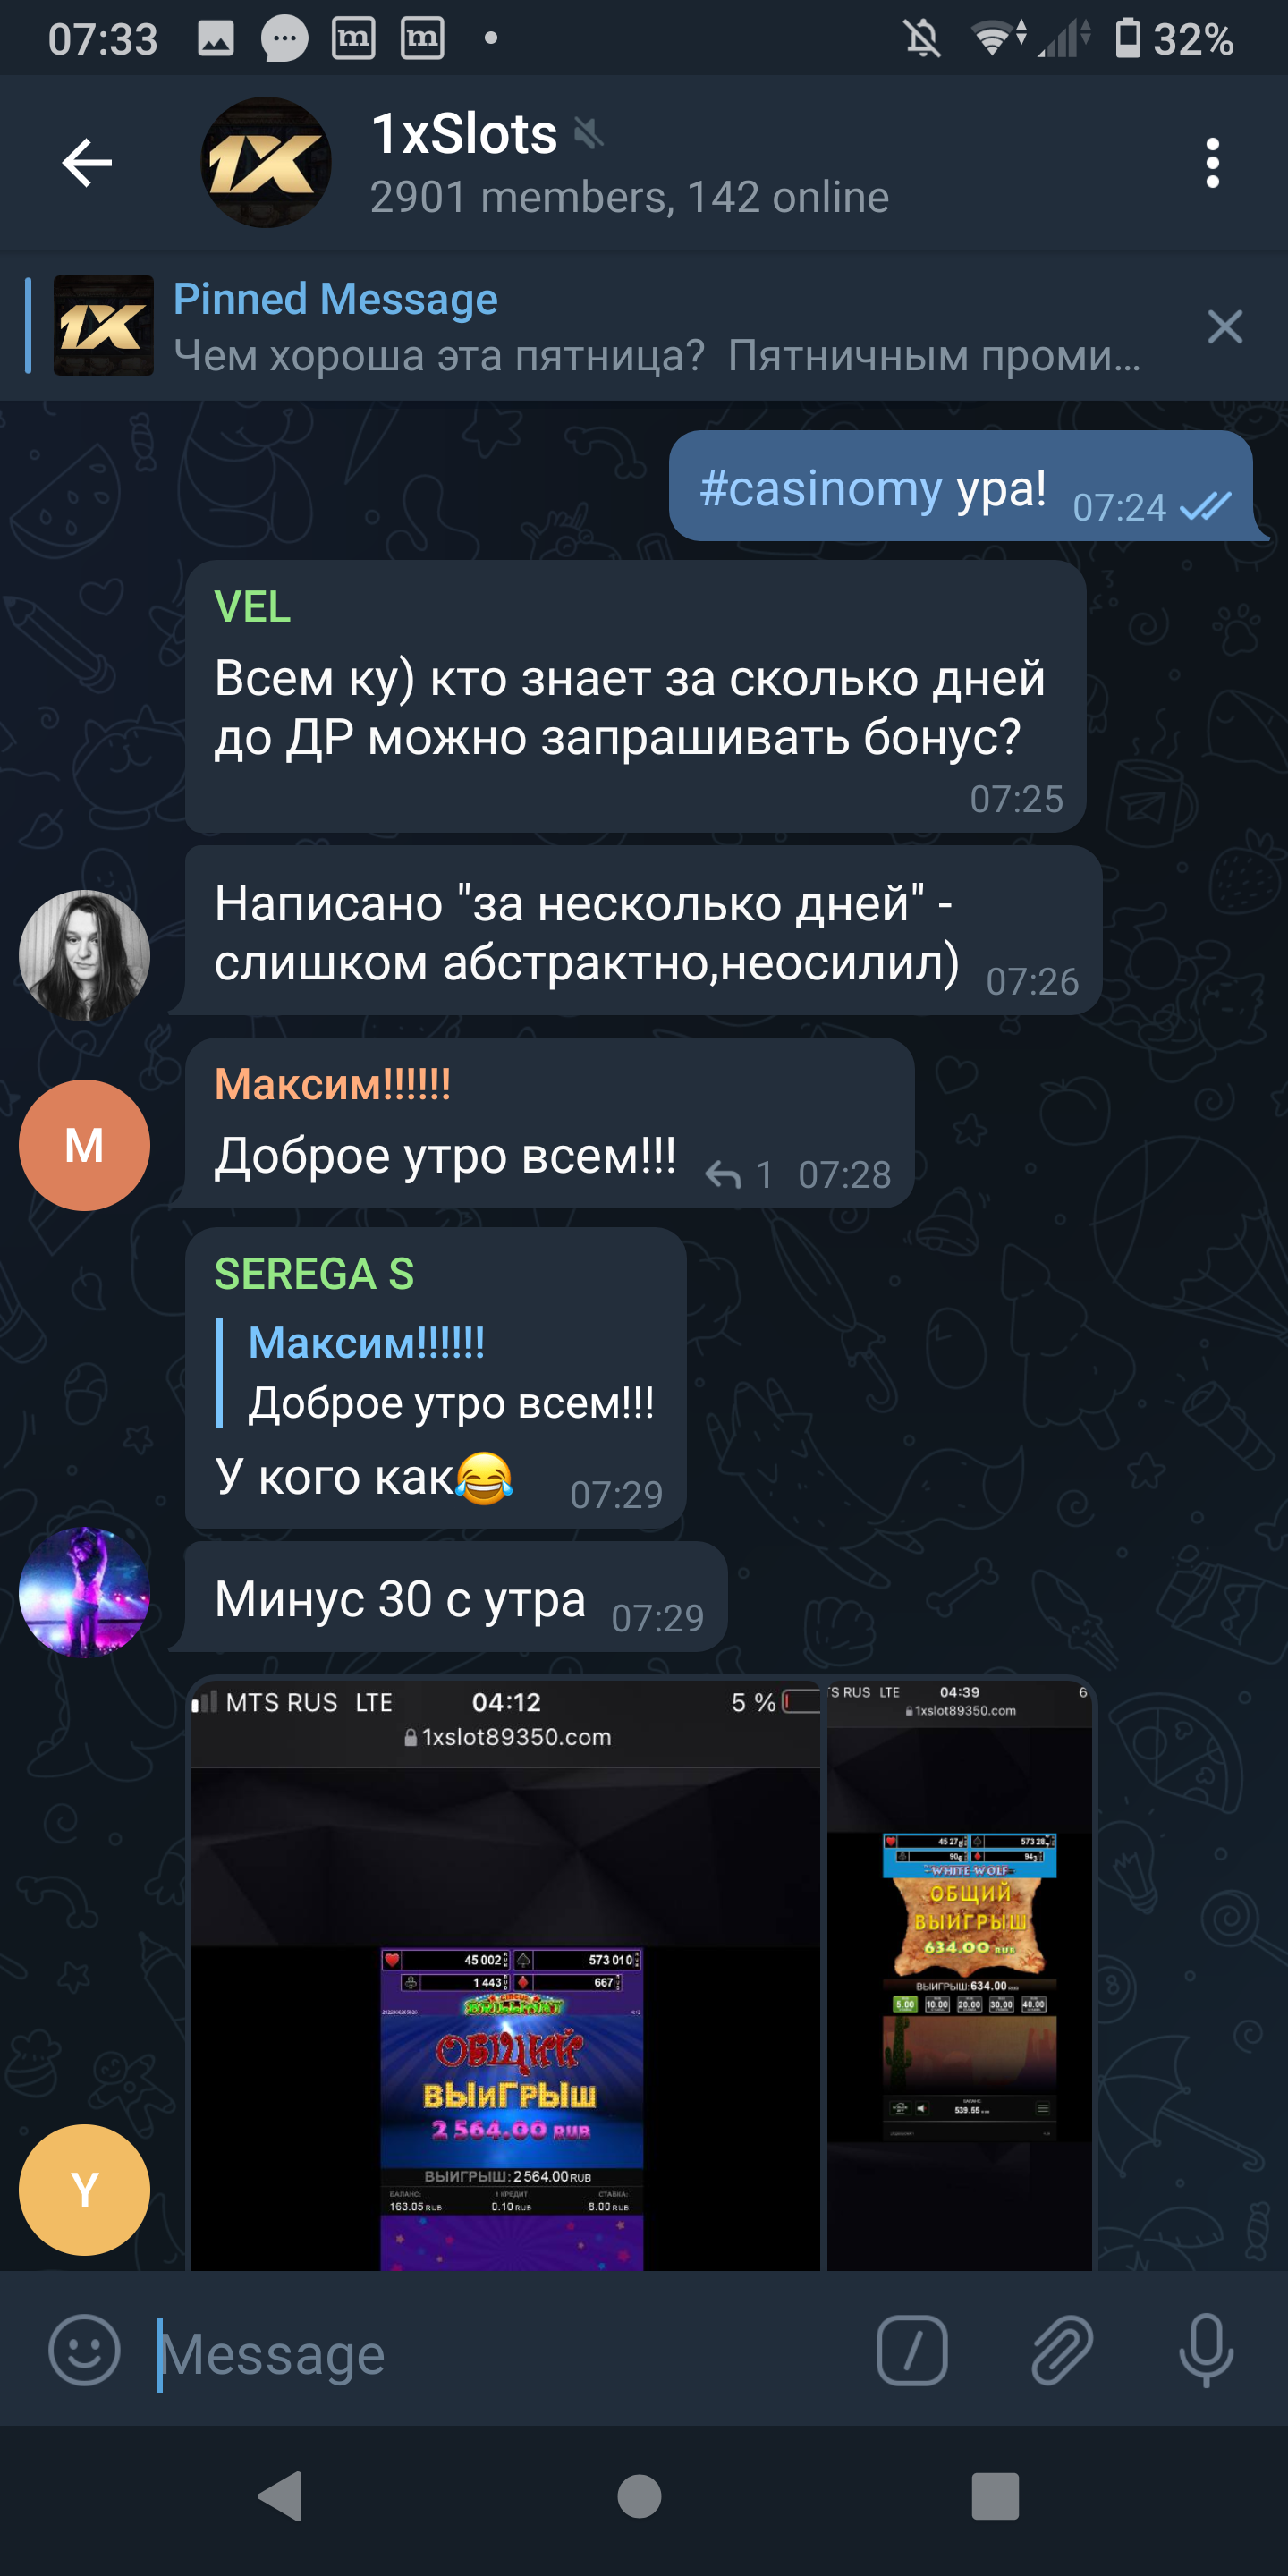This screenshot has height=2576, width=1288.
Task: Tap the Android home navigation button
Action: (639, 2497)
